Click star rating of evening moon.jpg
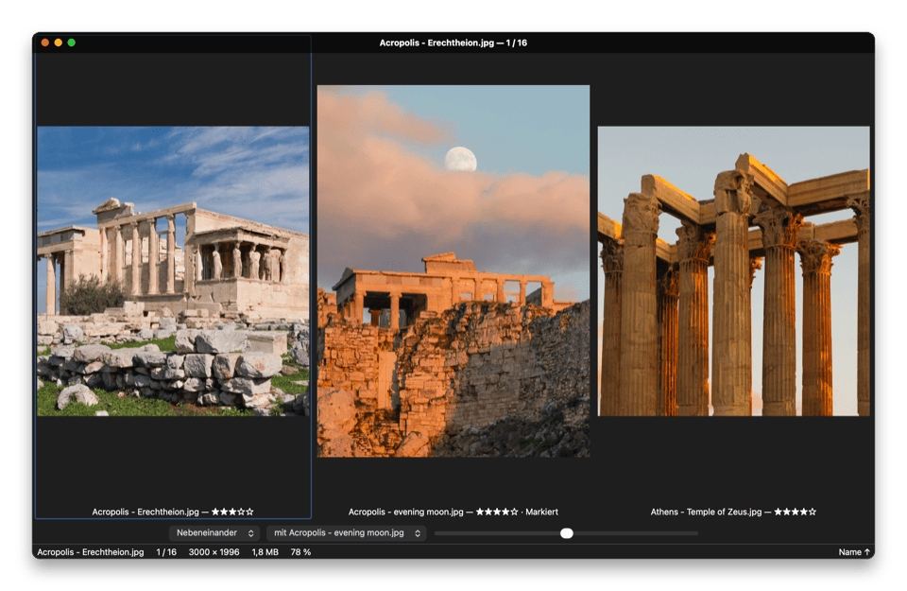907x591 pixels. pos(497,512)
